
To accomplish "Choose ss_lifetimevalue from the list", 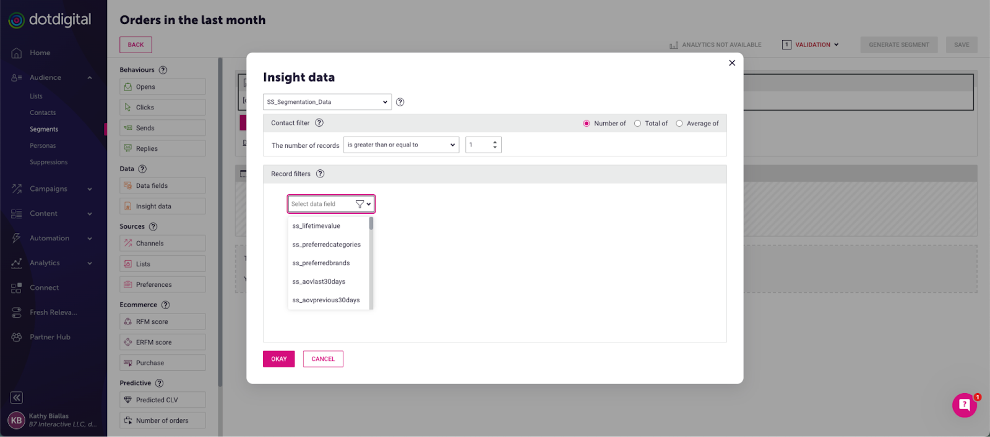I will [x=316, y=226].
